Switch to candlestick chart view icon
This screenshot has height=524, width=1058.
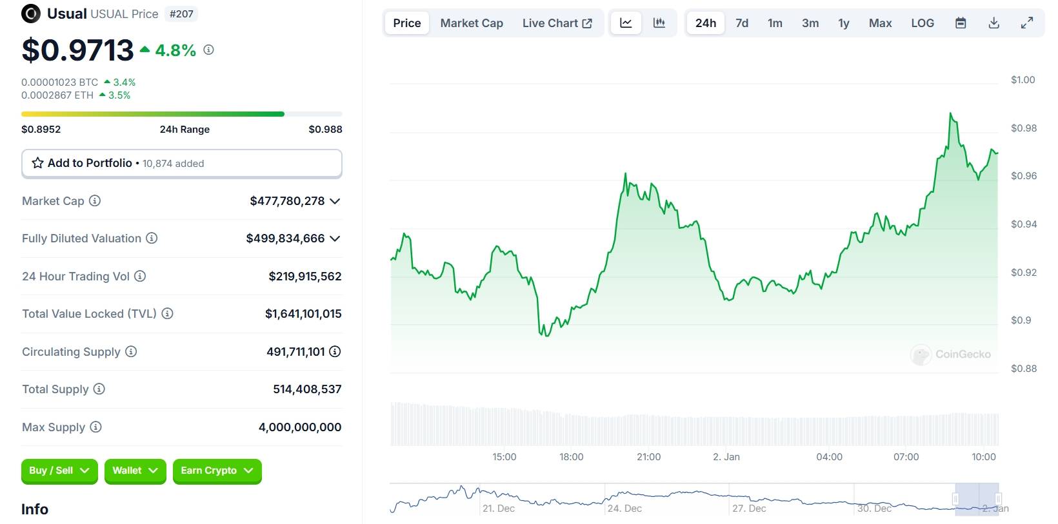click(x=659, y=23)
